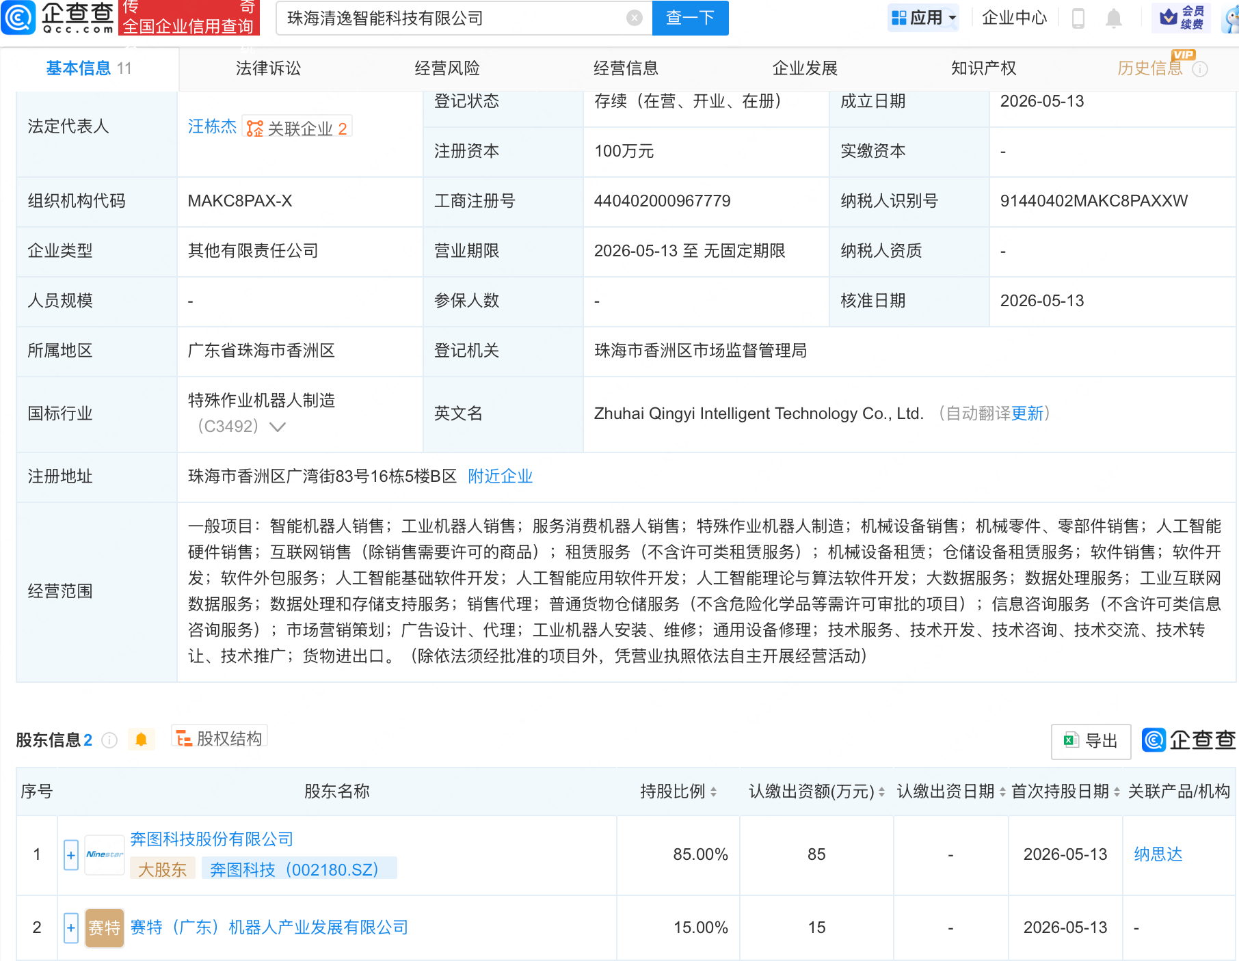
Task: Click the registered address 珠海市香洲区广湾街83号
Action: (322, 476)
